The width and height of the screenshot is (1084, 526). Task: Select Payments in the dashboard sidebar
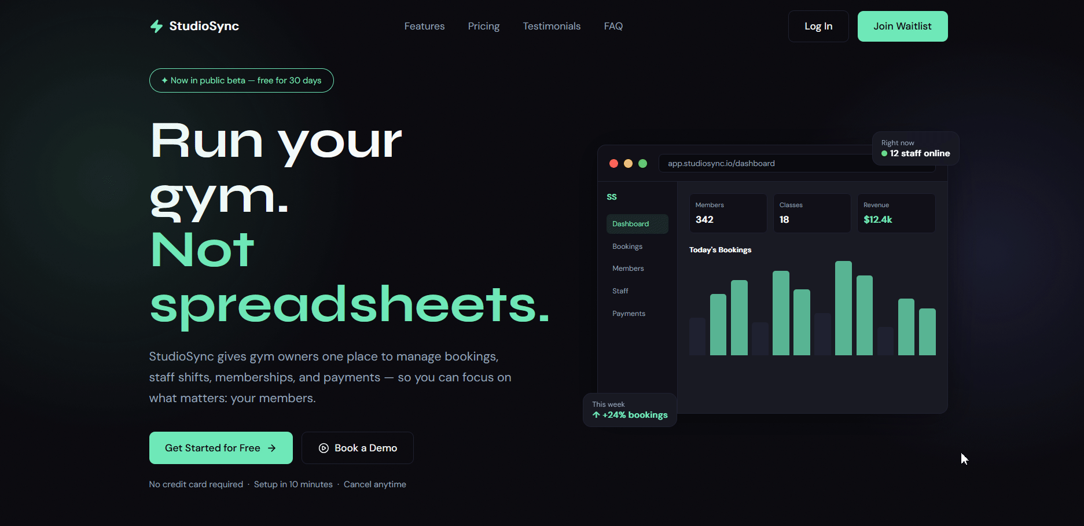tap(629, 314)
